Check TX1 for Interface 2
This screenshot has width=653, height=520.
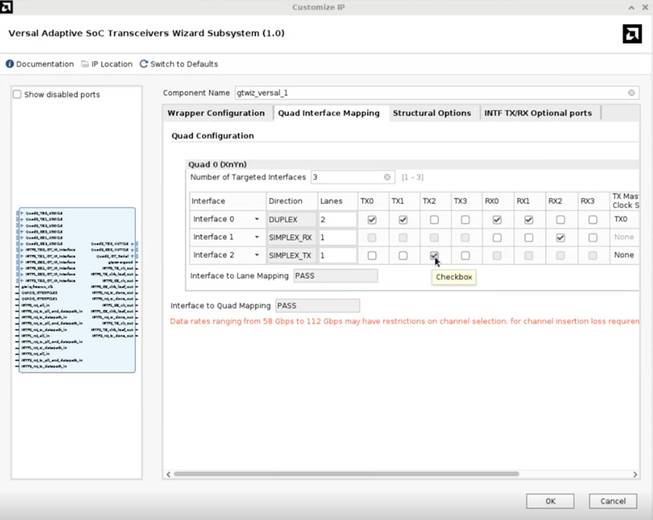(x=403, y=255)
